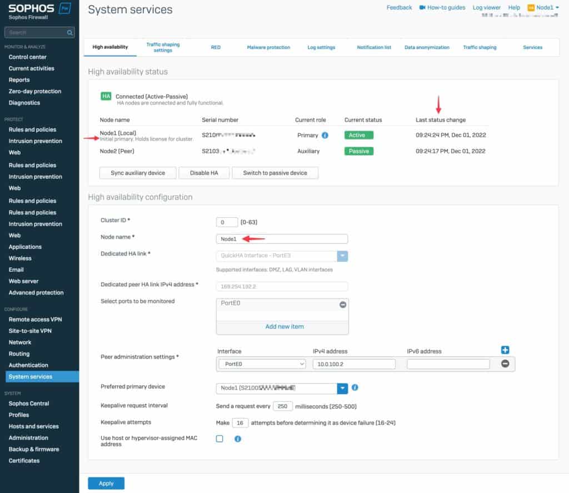Remove PortE0 from monitored ports list
The height and width of the screenshot is (493, 569).
tap(342, 305)
